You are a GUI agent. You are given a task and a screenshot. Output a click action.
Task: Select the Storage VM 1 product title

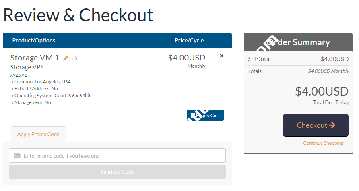pos(35,58)
